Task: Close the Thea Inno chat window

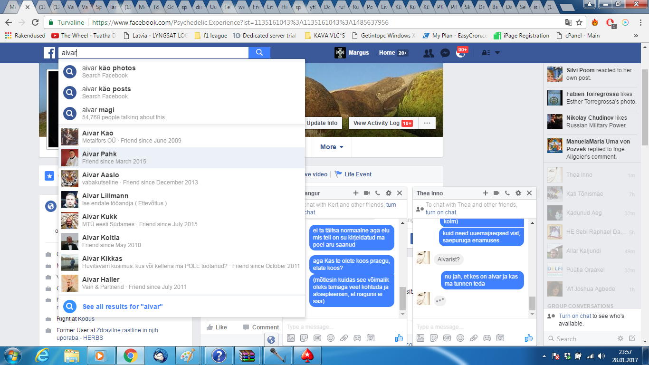Action: pyautogui.click(x=529, y=193)
